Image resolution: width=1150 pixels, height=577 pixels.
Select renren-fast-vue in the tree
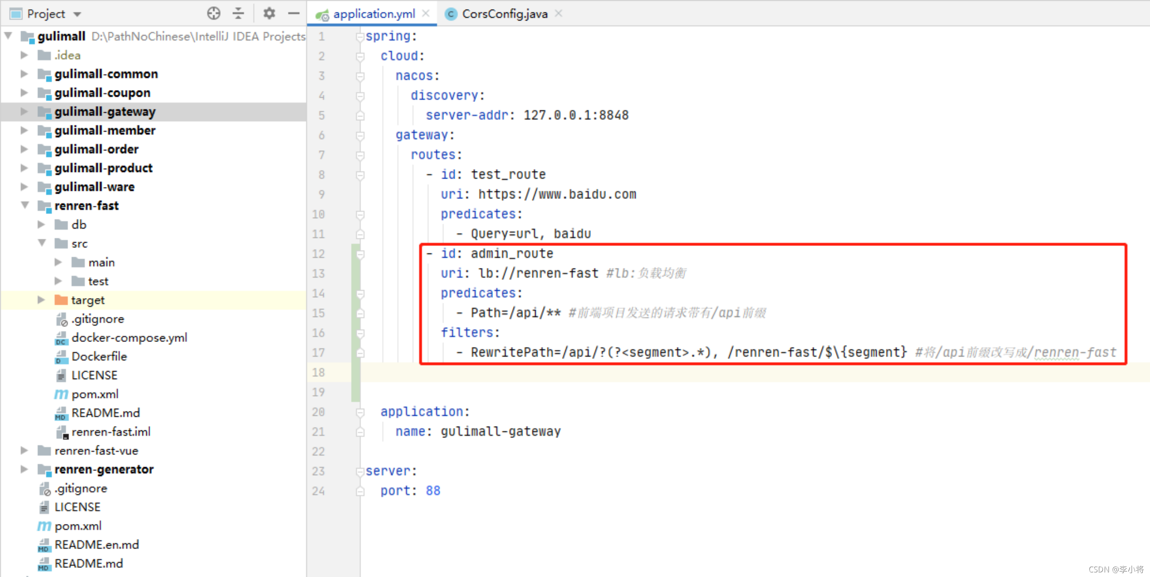click(97, 450)
